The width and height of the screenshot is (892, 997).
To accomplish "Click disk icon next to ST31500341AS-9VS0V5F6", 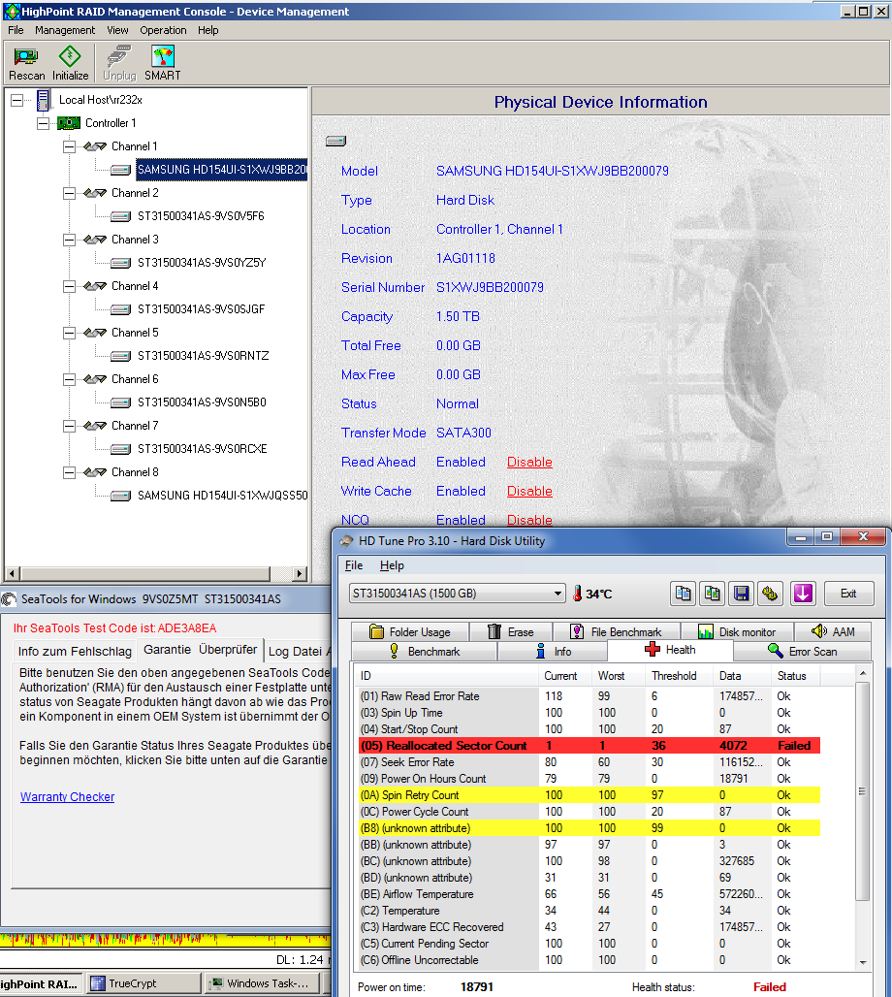I will pos(120,216).
